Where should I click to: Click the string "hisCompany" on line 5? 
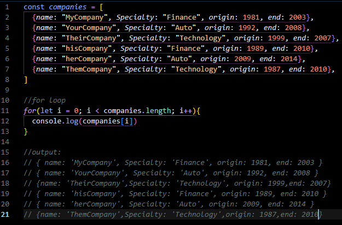(87, 49)
